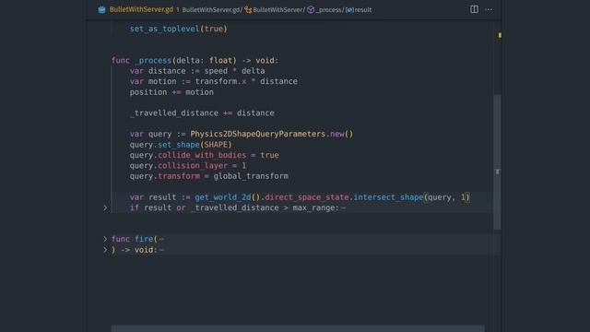Screen dimensions: 590x332
Task: Click the class icon in the breadcrumb
Action: point(248,10)
